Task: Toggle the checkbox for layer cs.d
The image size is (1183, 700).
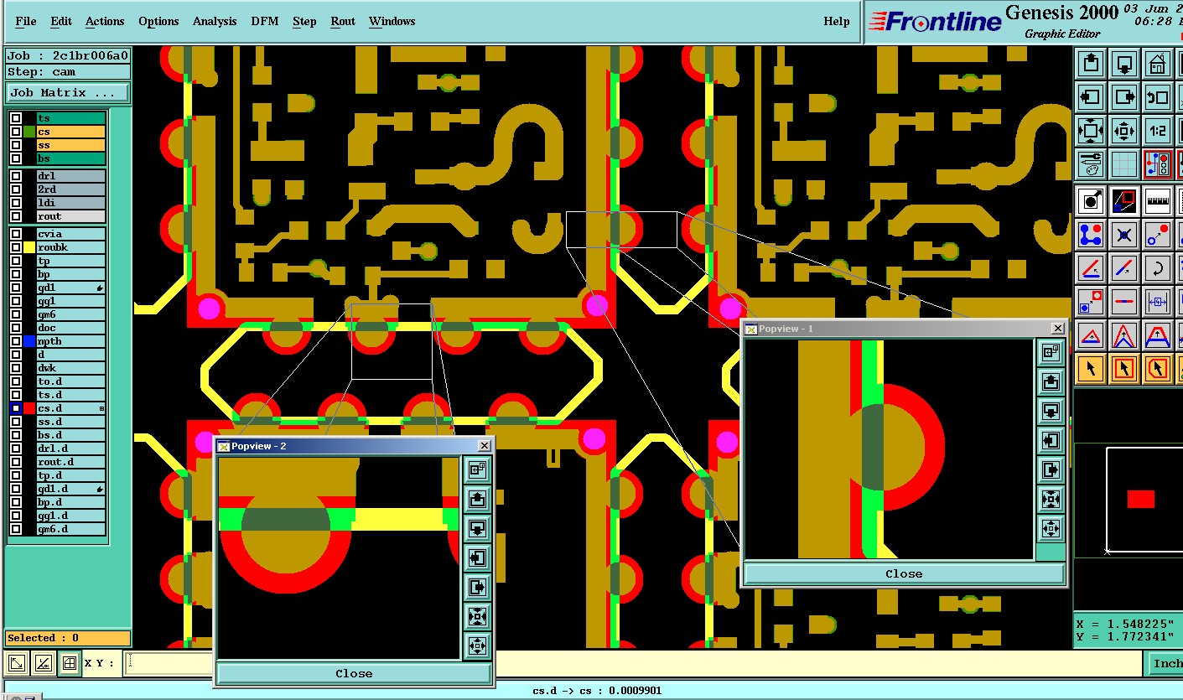Action: (16, 408)
